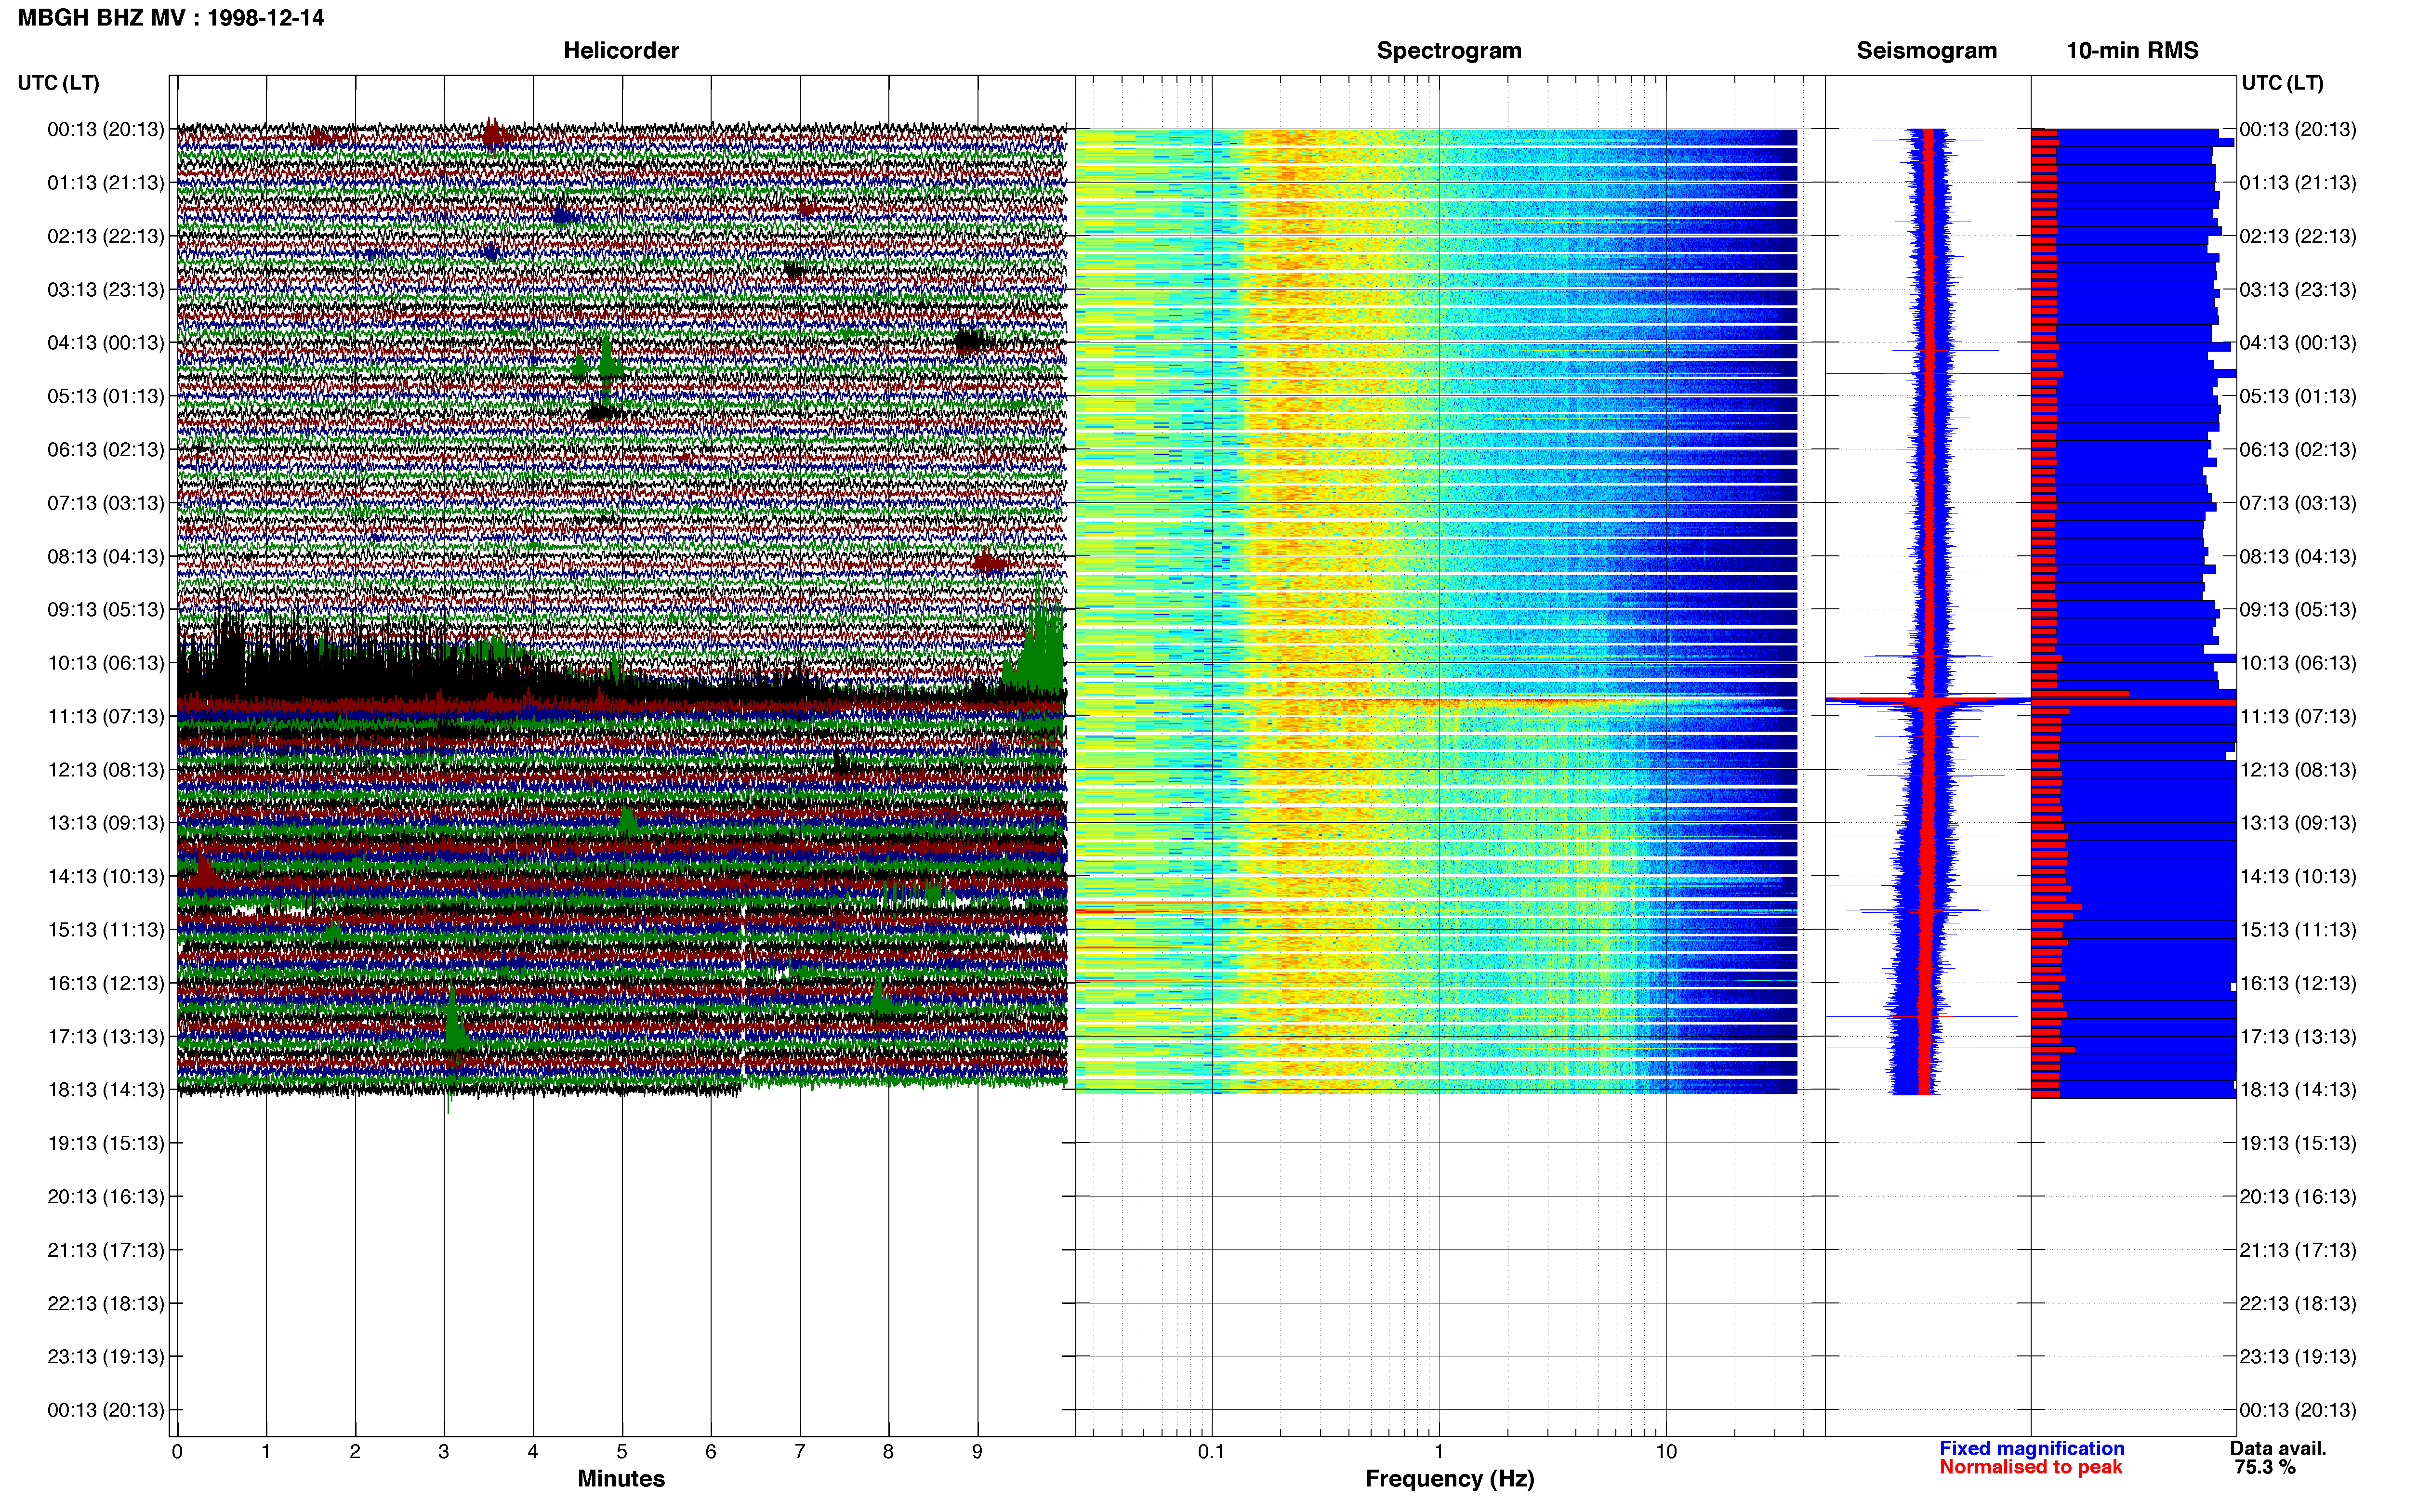
Task: Click the 10 tick on the frequency axis
Action: click(x=1666, y=1451)
